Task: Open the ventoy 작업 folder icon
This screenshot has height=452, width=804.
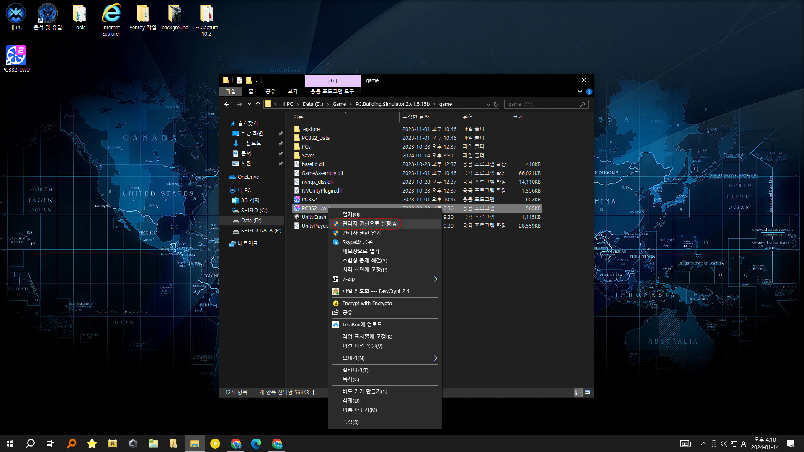Action: coord(143,17)
